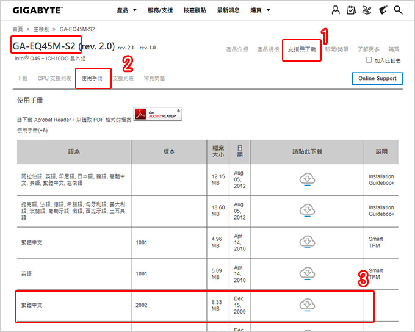Open the search magnifier icon

(398, 10)
